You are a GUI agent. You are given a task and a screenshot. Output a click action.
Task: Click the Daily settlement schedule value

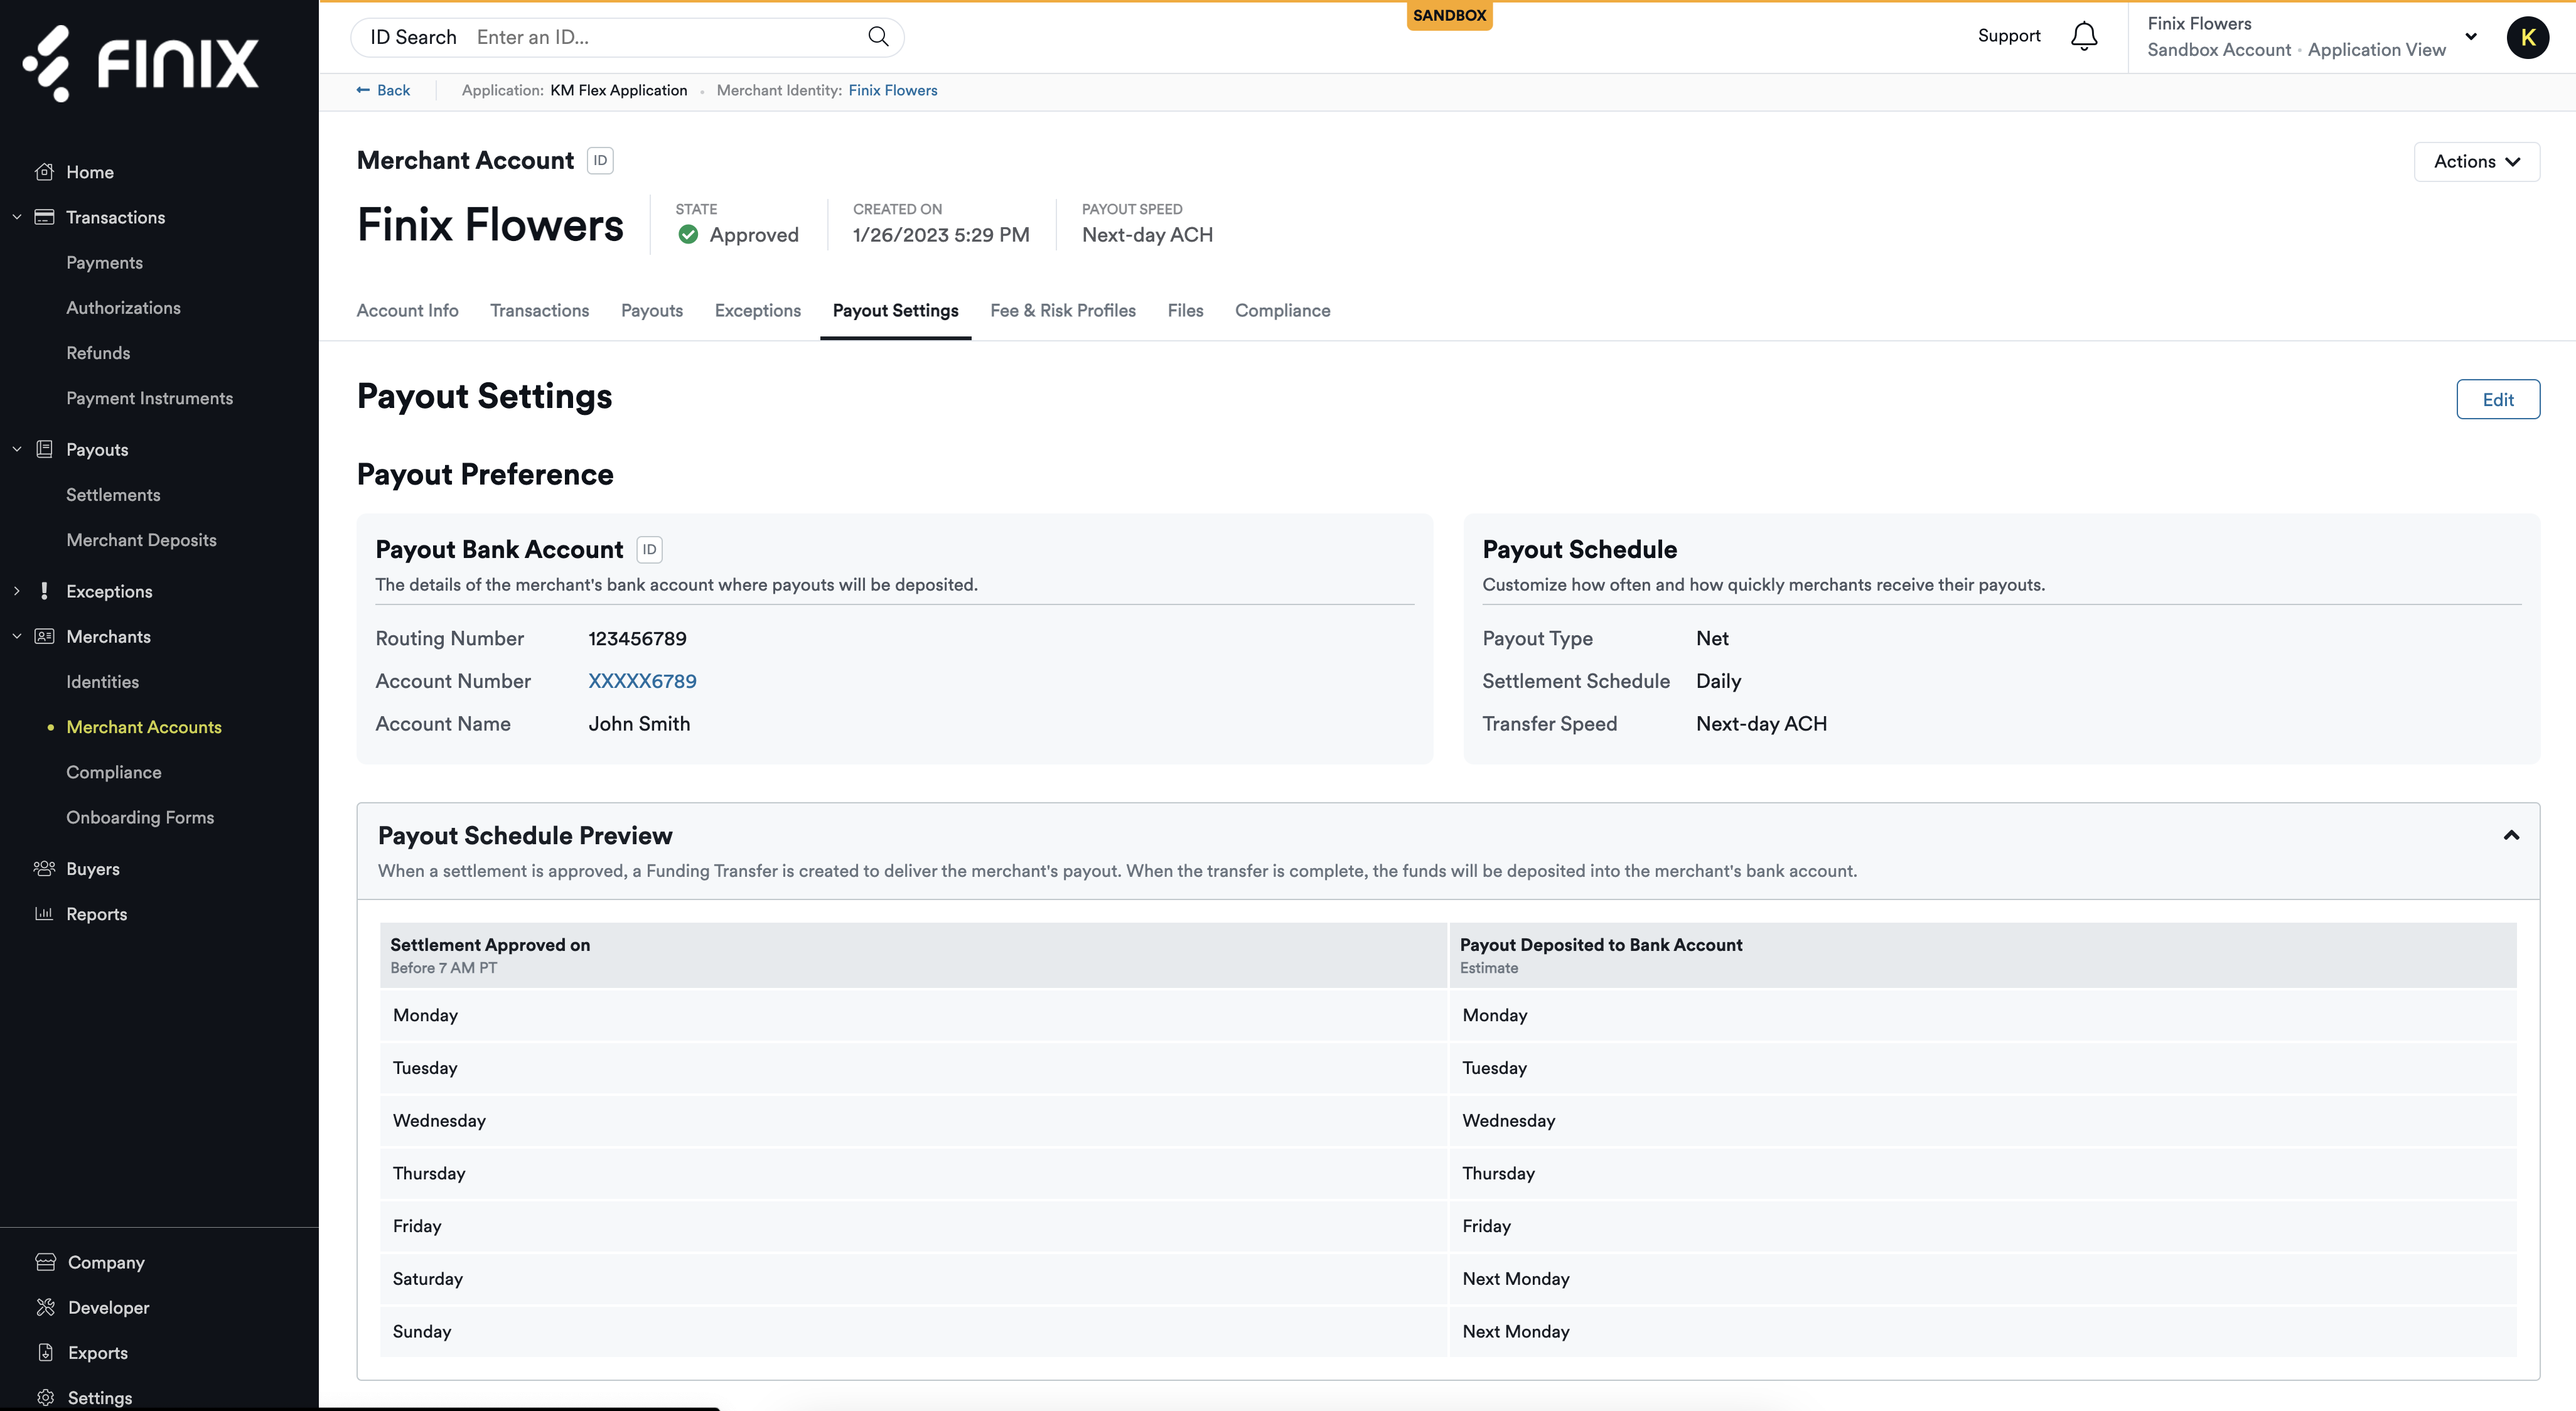point(1718,681)
